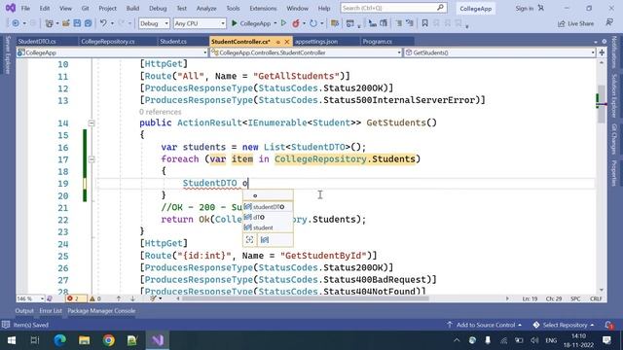
Task: Collapse the foreach block at line 17
Action: [92, 159]
